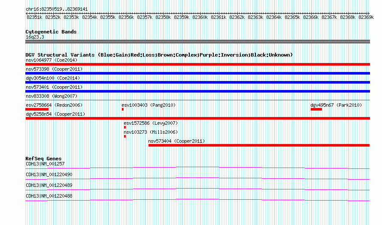
Task: Click the 82363k ruler tick label
Action: pos(255,17)
